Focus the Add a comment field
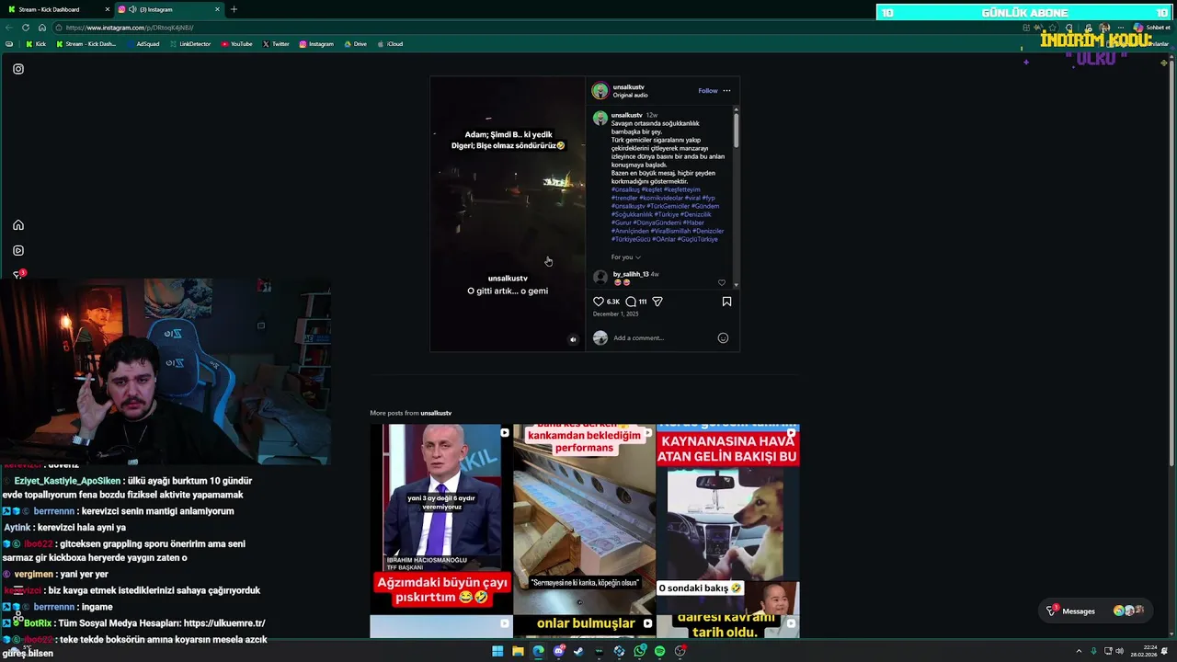The width and height of the screenshot is (1177, 662). pyautogui.click(x=662, y=337)
